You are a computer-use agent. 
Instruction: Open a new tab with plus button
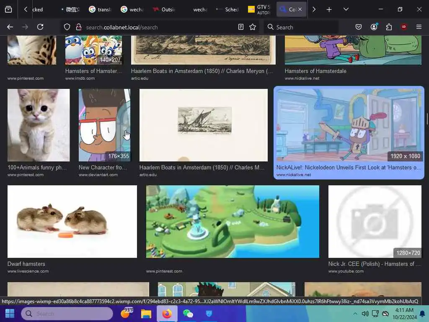coord(329,10)
